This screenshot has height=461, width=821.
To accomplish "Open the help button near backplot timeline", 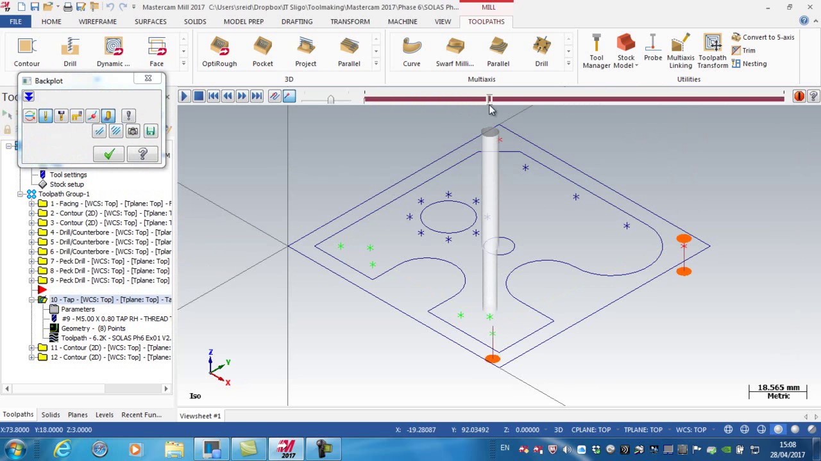I will click(813, 96).
